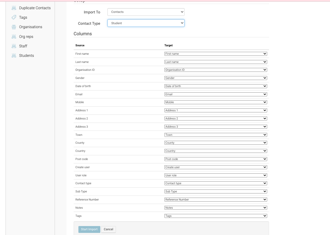This screenshot has height=235, width=330.
Task: Click the Tags label icon in sidebar
Action: pos(14,17)
